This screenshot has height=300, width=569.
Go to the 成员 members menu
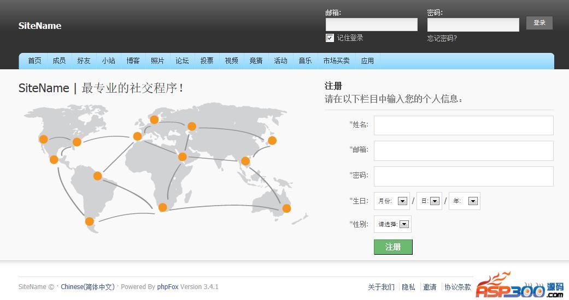(59, 61)
